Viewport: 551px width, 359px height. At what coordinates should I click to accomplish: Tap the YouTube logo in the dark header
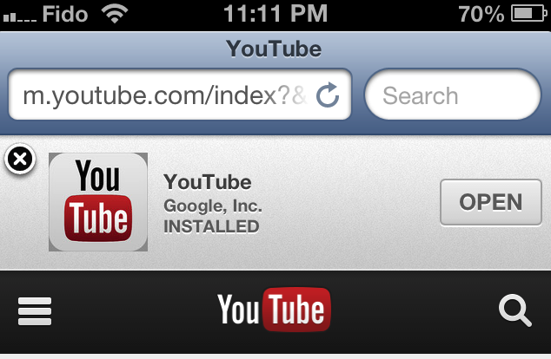coord(274,310)
